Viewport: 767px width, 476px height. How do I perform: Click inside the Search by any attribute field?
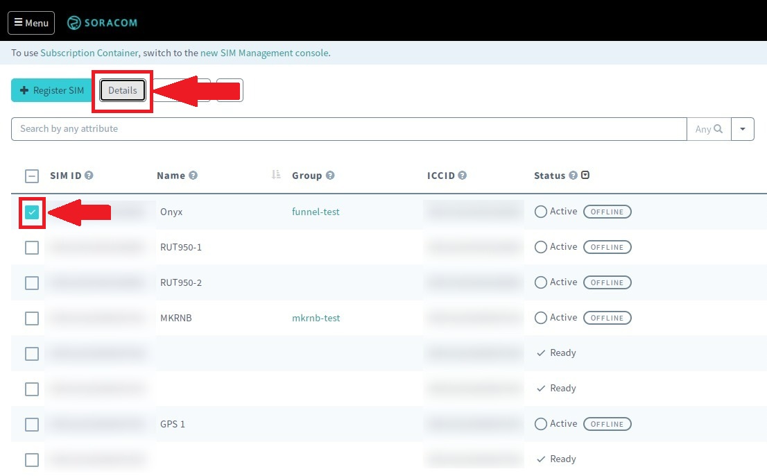click(x=277, y=129)
